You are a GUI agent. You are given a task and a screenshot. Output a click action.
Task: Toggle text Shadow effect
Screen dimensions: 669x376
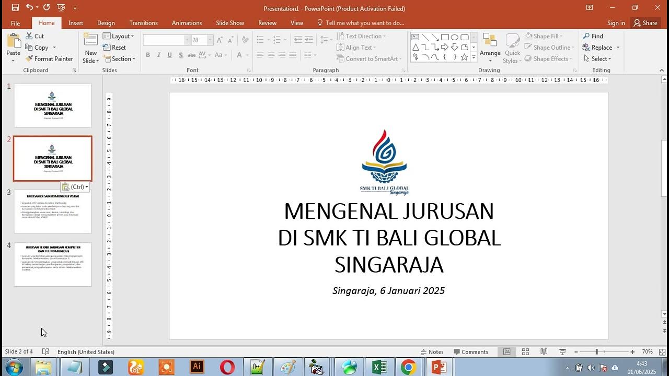click(181, 55)
